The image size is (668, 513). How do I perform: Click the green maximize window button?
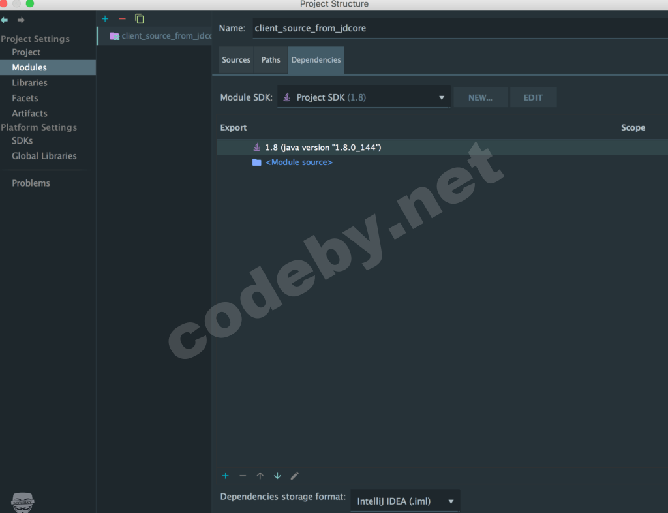point(30,3)
